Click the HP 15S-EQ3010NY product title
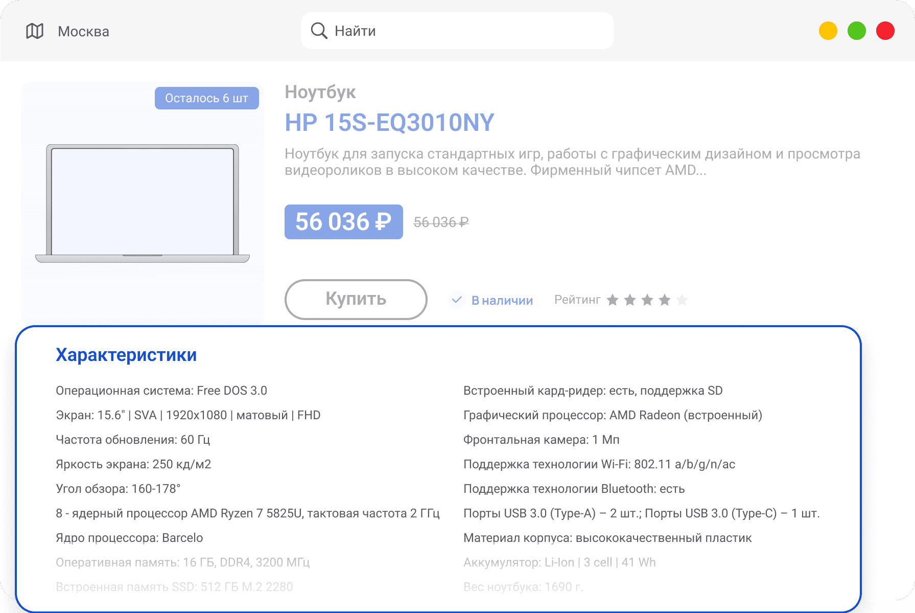915x613 pixels. coord(389,123)
